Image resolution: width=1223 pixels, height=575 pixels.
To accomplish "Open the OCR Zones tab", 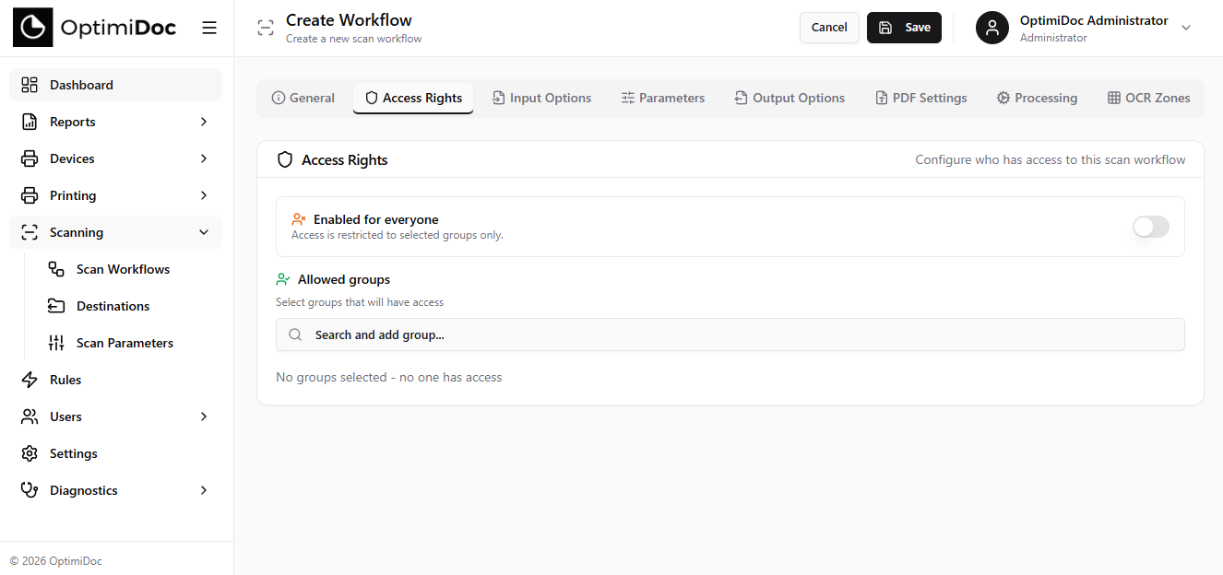I will [x=1148, y=99].
